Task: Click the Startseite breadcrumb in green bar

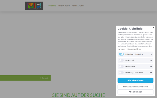Action: [x=45, y=78]
